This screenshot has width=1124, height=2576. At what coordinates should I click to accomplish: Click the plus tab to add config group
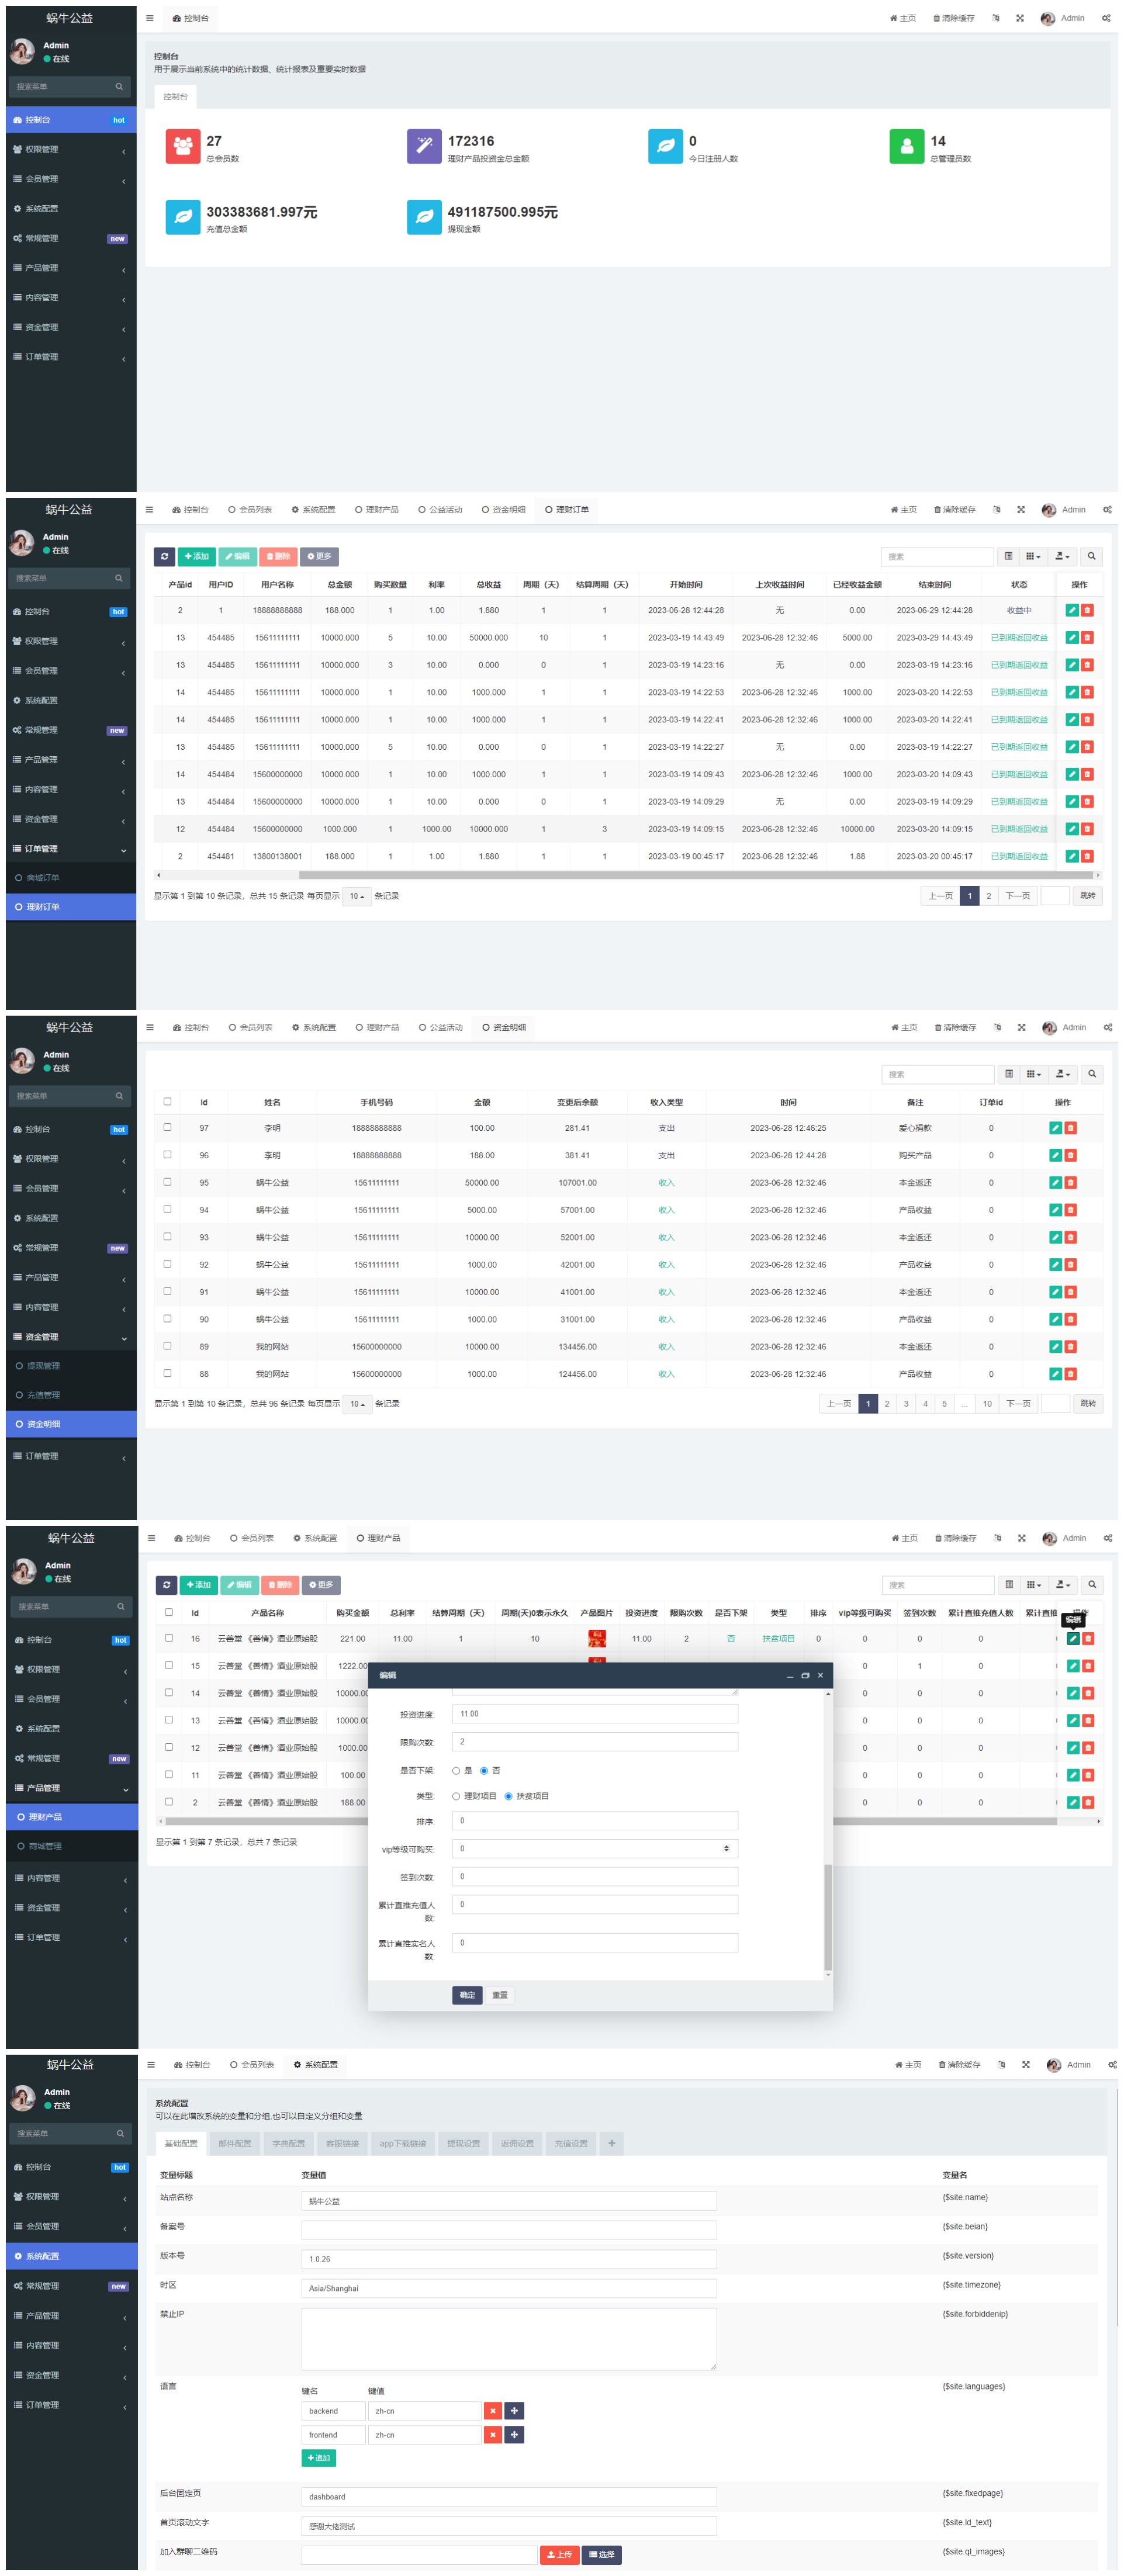[611, 2143]
